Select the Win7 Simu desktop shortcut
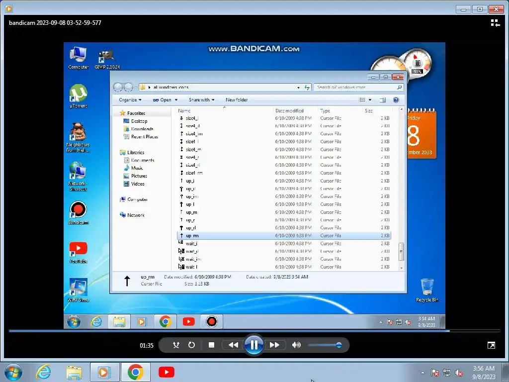The image size is (509, 382). [78, 290]
